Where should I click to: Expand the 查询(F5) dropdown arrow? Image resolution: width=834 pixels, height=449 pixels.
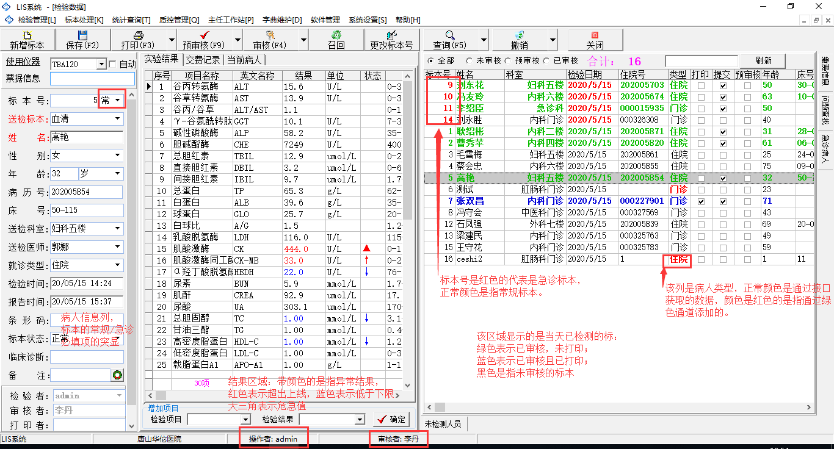click(484, 40)
